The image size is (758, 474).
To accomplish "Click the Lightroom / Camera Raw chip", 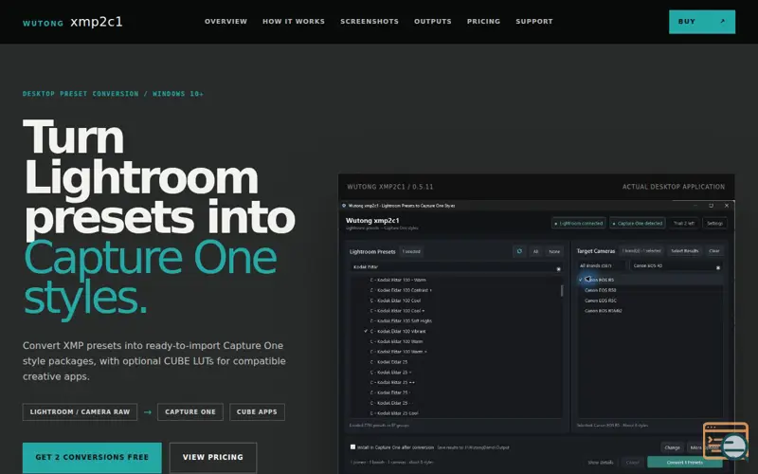I will coord(80,412).
